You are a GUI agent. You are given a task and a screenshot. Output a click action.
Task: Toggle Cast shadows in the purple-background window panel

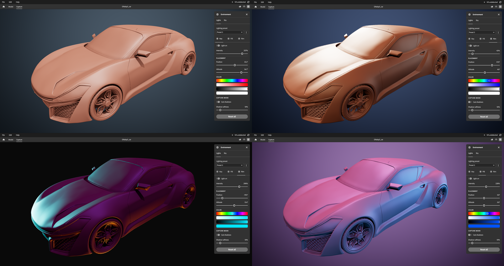(x=470, y=235)
